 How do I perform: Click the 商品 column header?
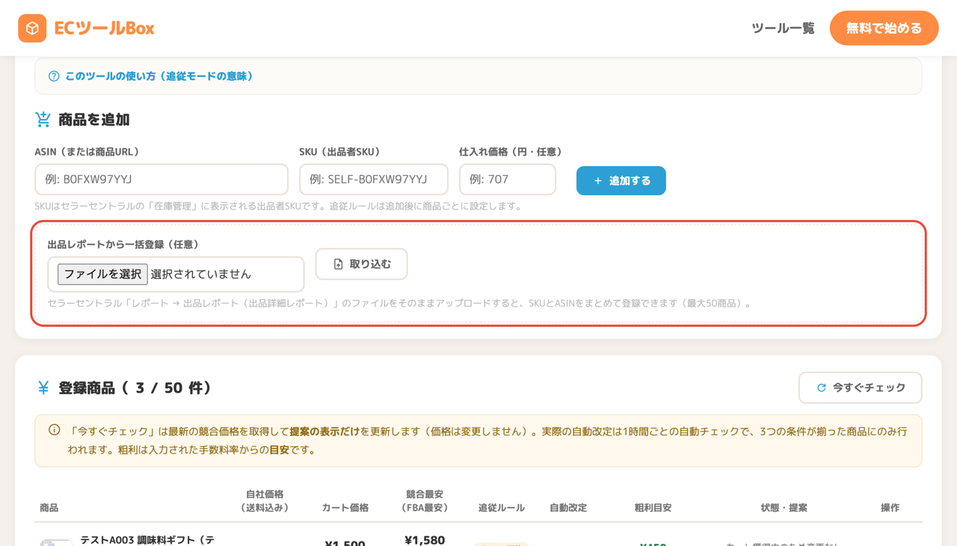49,508
